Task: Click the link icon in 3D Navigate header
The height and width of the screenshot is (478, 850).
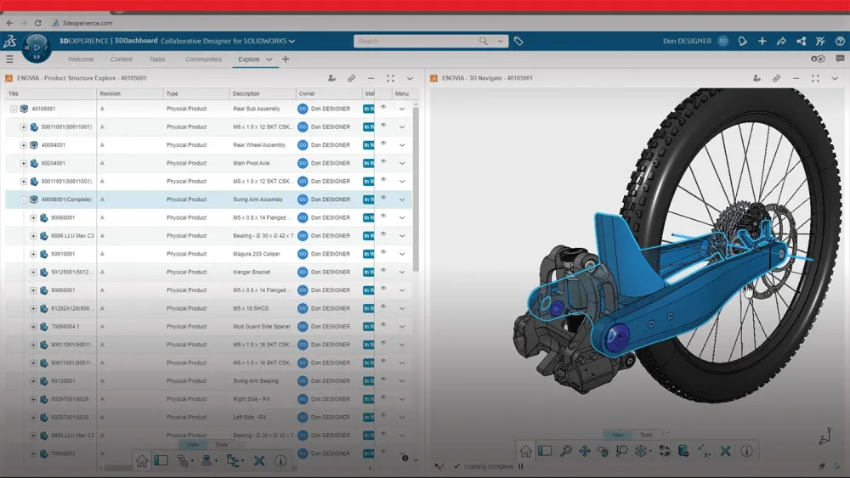Action: pyautogui.click(x=776, y=78)
